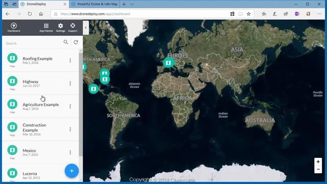Click the Mexico map marker

94,89
